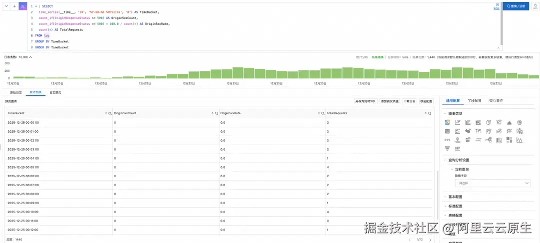Click the 下载日志 button
Image resolution: width=540 pixels, height=243 pixels.
(409, 101)
